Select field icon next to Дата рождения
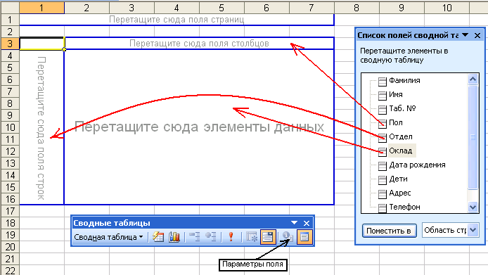Image resolution: width=488 pixels, height=275 pixels. coord(383,166)
